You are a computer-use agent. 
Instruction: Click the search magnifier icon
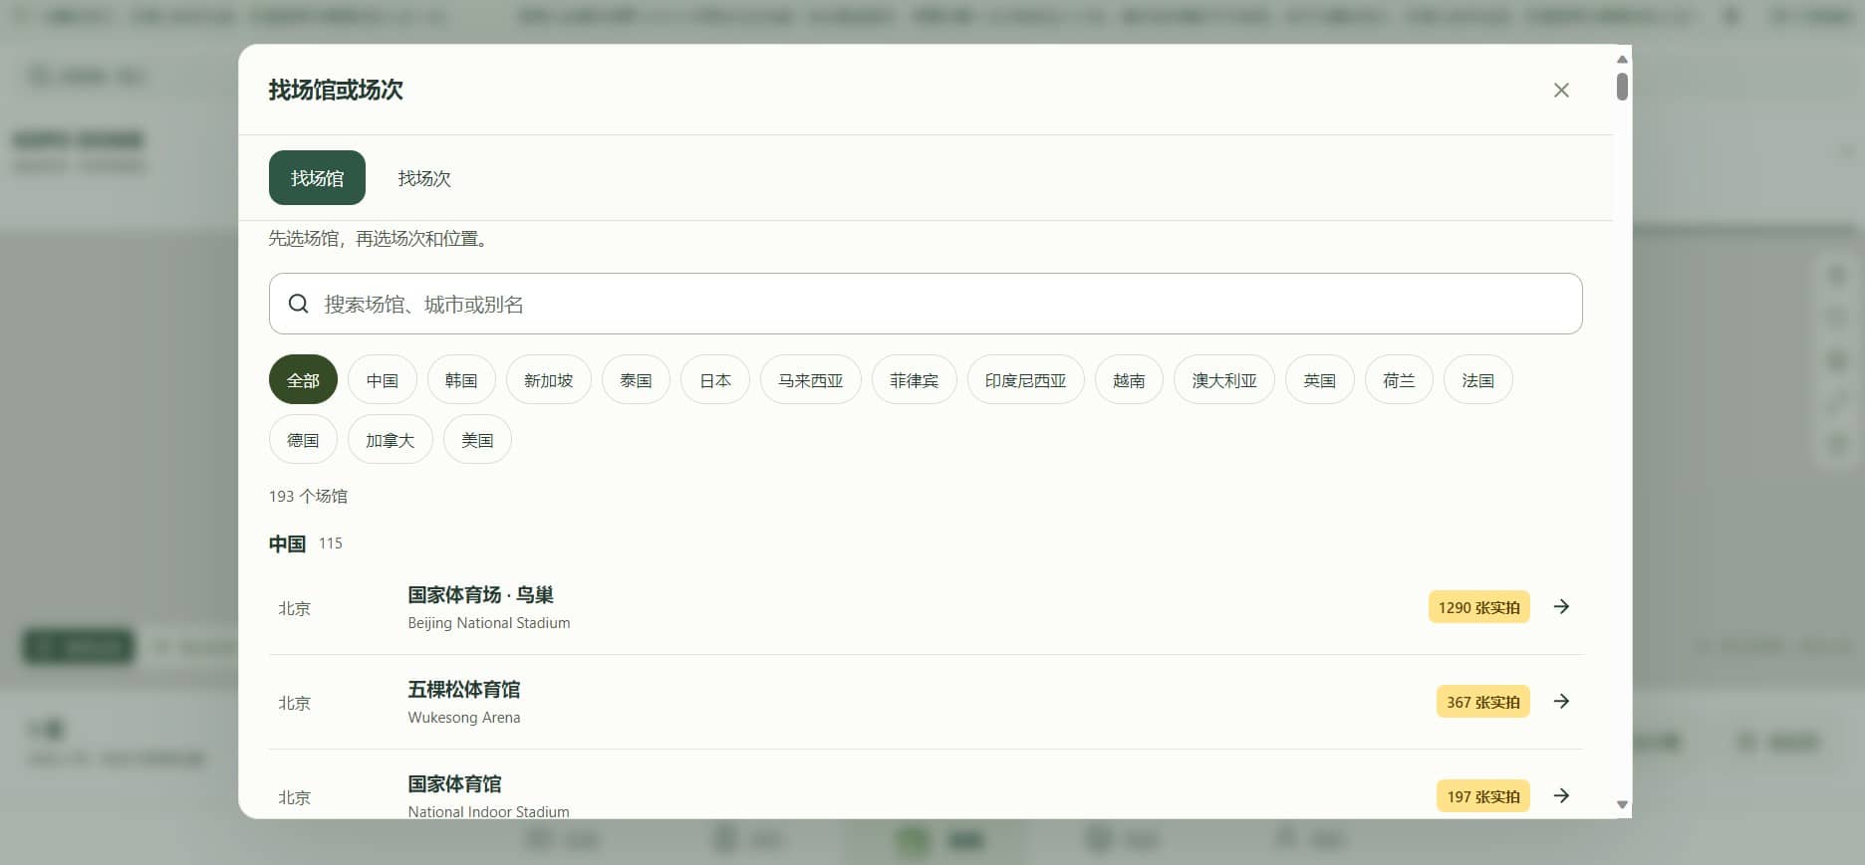(x=298, y=304)
